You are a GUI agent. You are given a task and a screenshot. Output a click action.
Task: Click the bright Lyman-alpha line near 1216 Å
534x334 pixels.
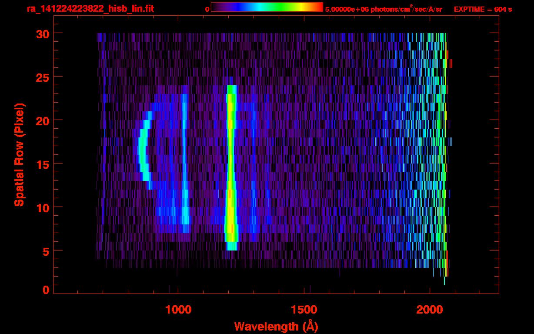tap(231, 168)
